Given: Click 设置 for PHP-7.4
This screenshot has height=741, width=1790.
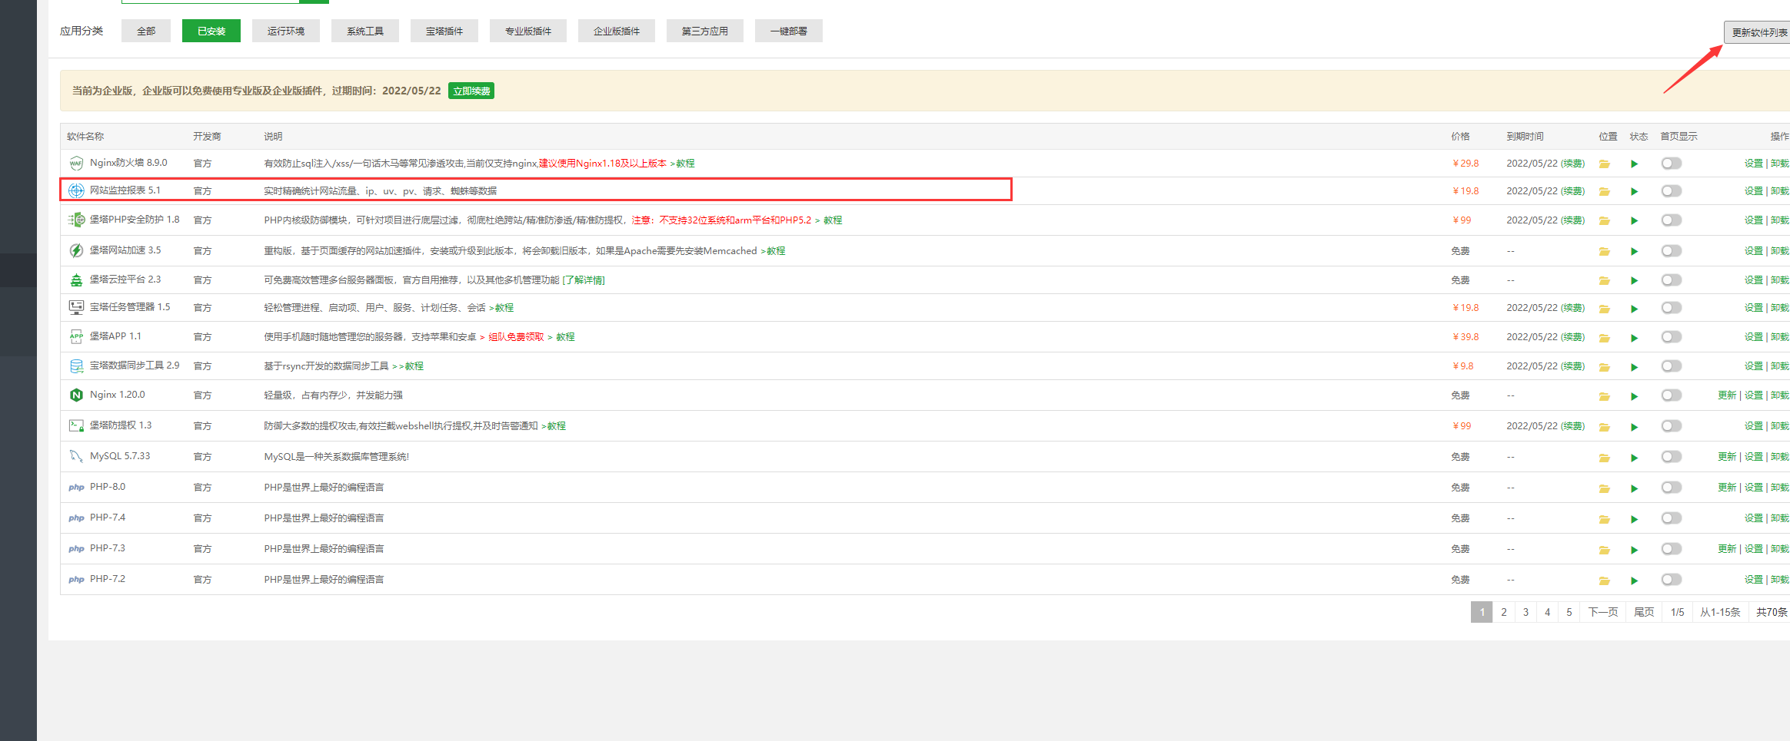Looking at the screenshot, I should coord(1754,518).
